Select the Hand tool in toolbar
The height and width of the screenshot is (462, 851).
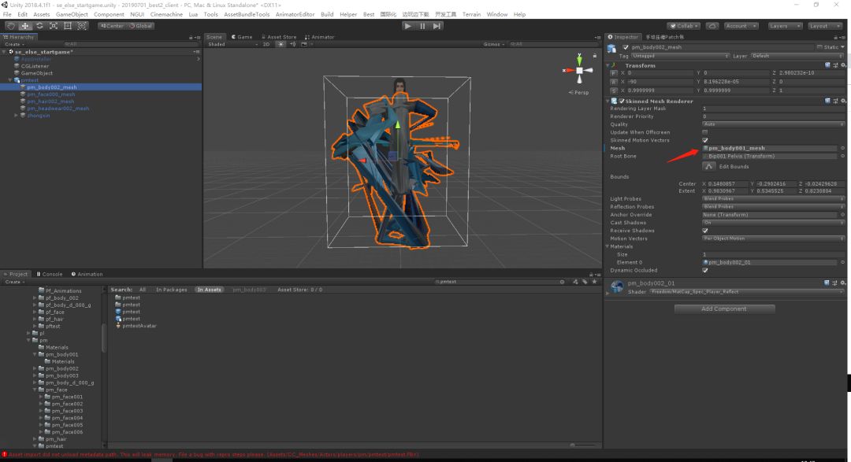click(10, 26)
